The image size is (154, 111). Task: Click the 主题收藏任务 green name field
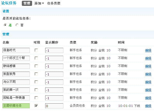point(16,106)
